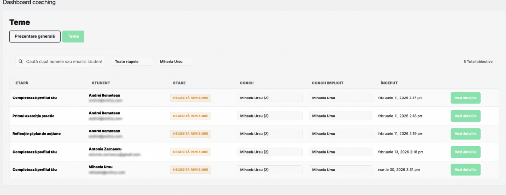Viewport: 506px width, 195px height.
Task: Click Vezi detaliile for Mihaela Ursu student row
Action: [x=465, y=169]
